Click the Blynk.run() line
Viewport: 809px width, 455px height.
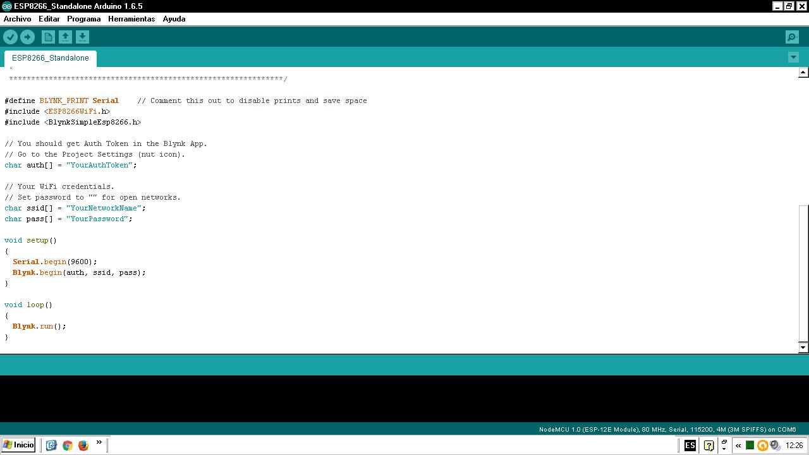39,326
